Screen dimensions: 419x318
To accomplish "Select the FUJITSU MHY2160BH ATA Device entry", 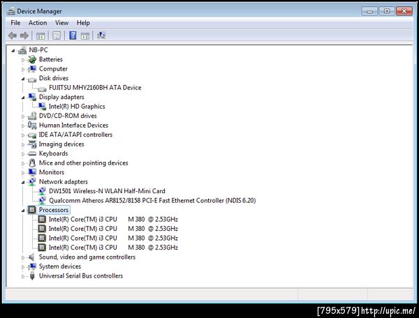I will (x=95, y=87).
